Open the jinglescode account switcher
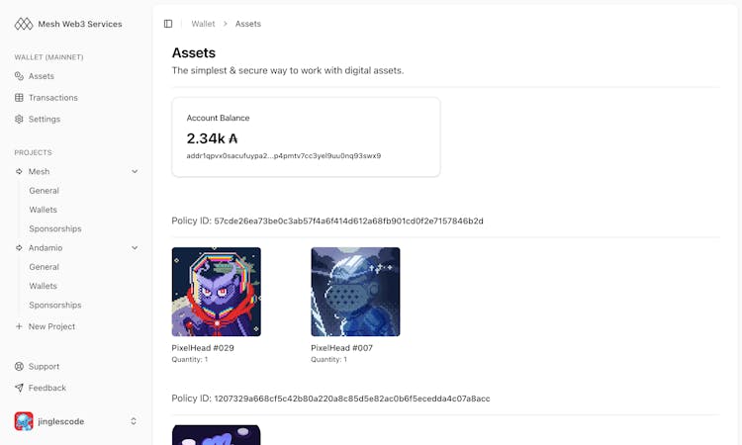This screenshot has height=445, width=742. click(x=134, y=421)
